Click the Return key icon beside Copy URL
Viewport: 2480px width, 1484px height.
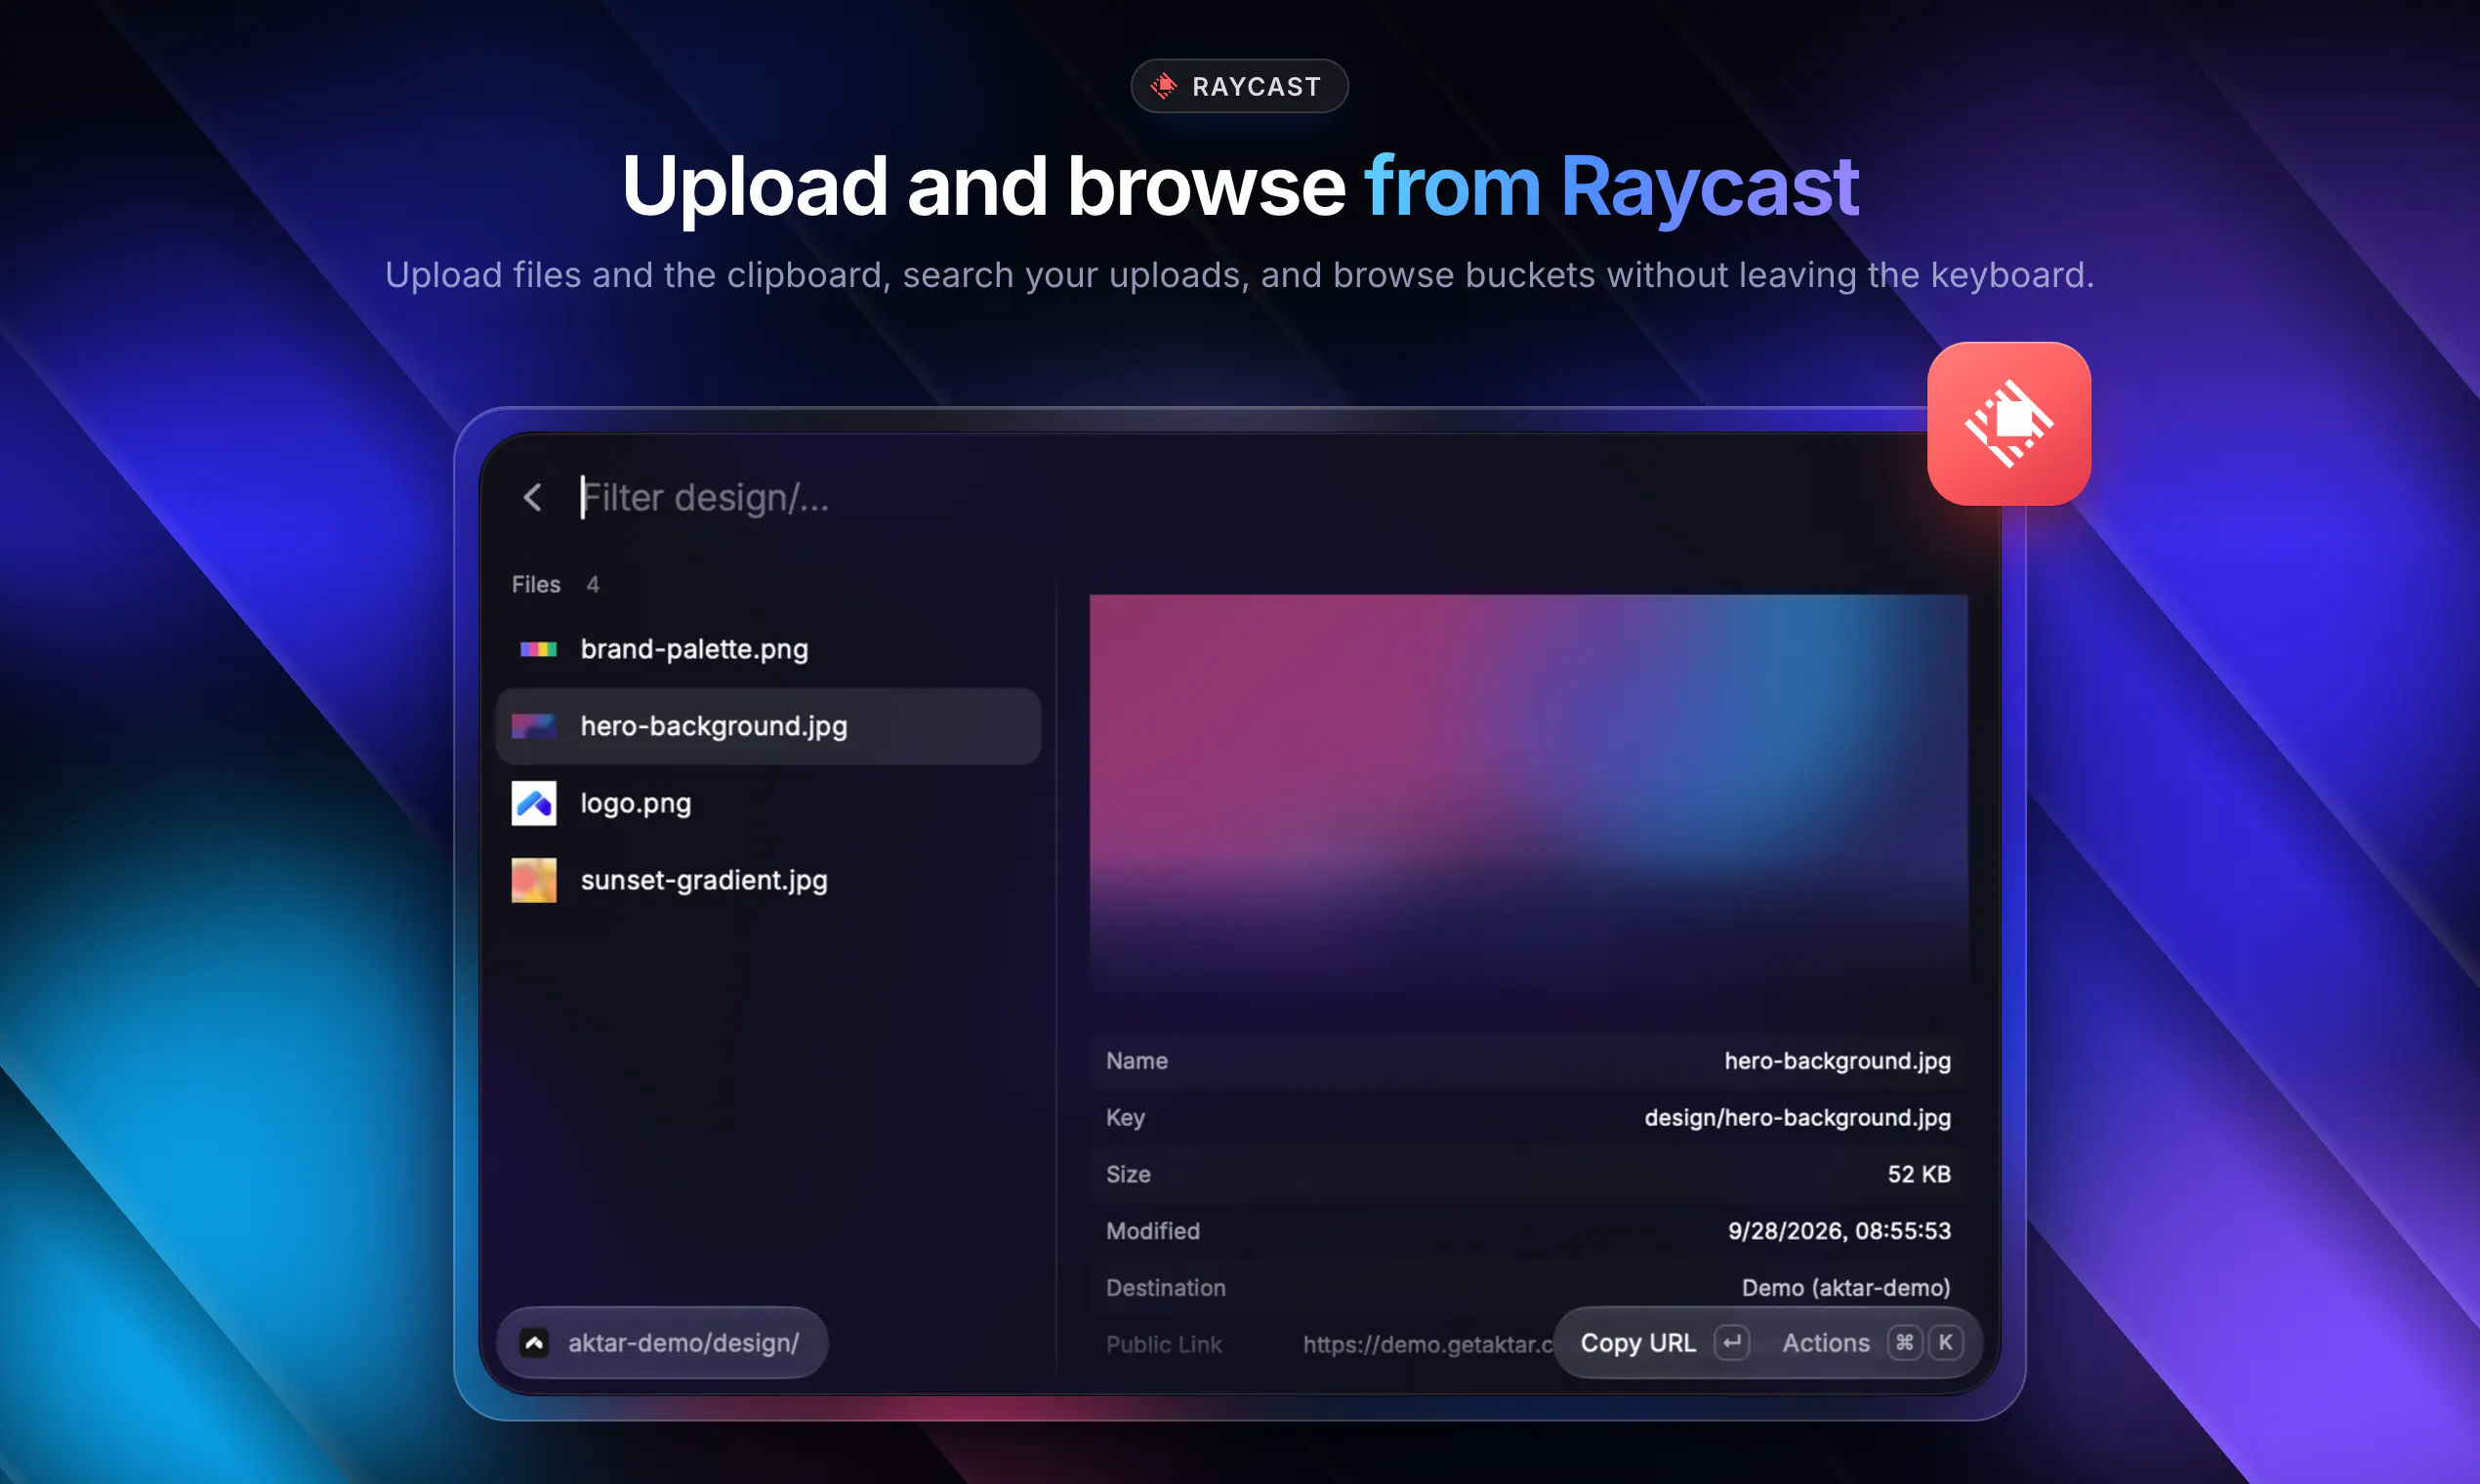1731,1342
